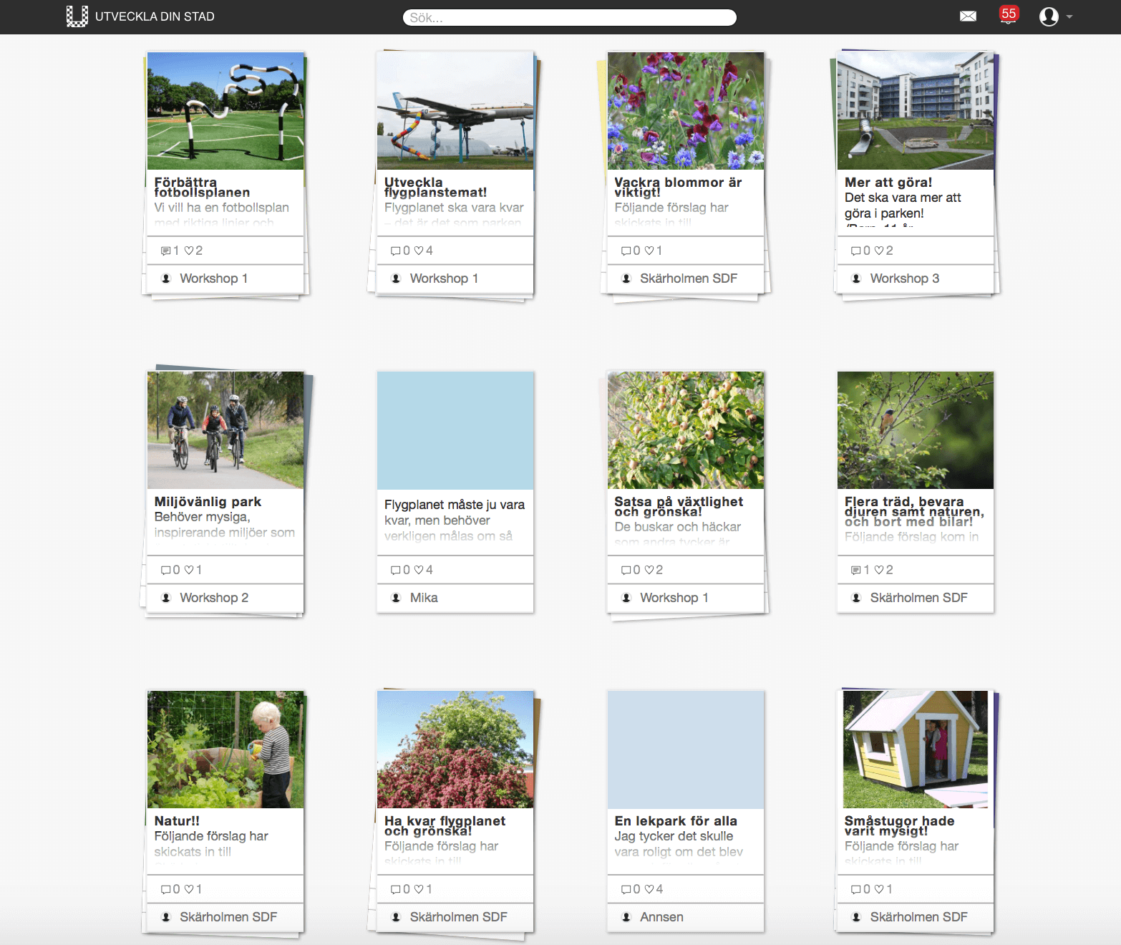The height and width of the screenshot is (945, 1121).
Task: Open author Mika profile link
Action: (423, 598)
